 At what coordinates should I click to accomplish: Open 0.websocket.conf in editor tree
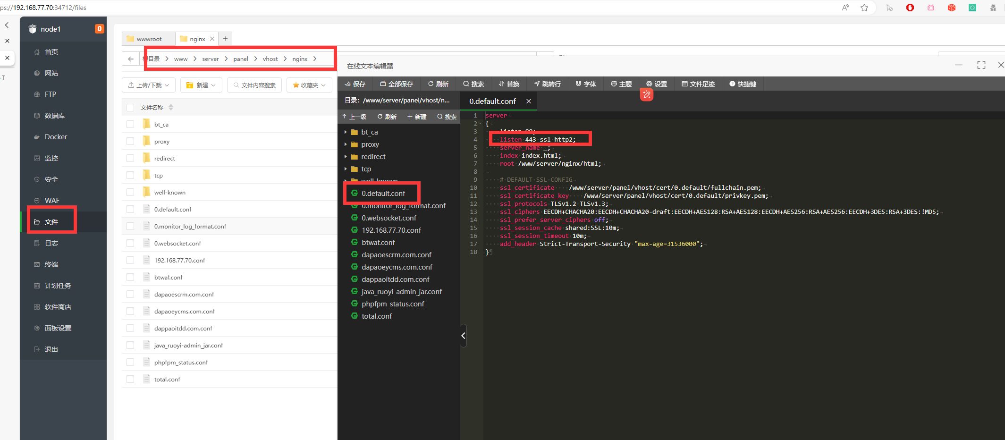[388, 218]
